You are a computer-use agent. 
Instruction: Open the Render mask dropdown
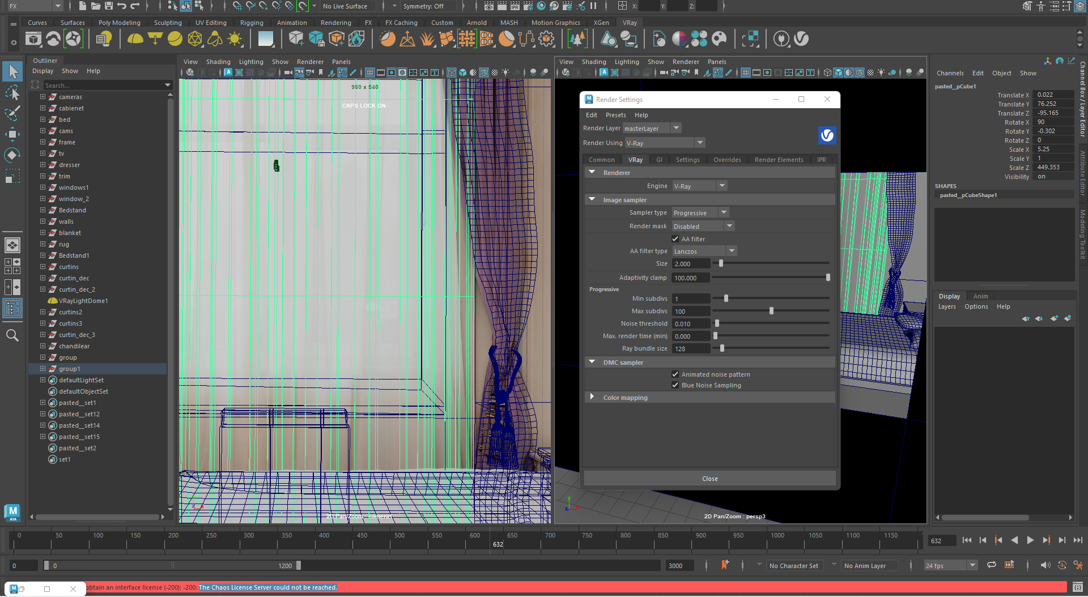coord(703,227)
